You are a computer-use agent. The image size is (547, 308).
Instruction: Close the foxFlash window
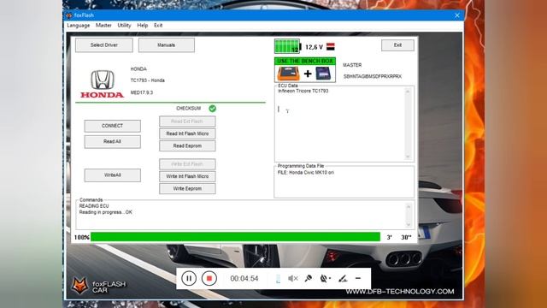click(457, 15)
